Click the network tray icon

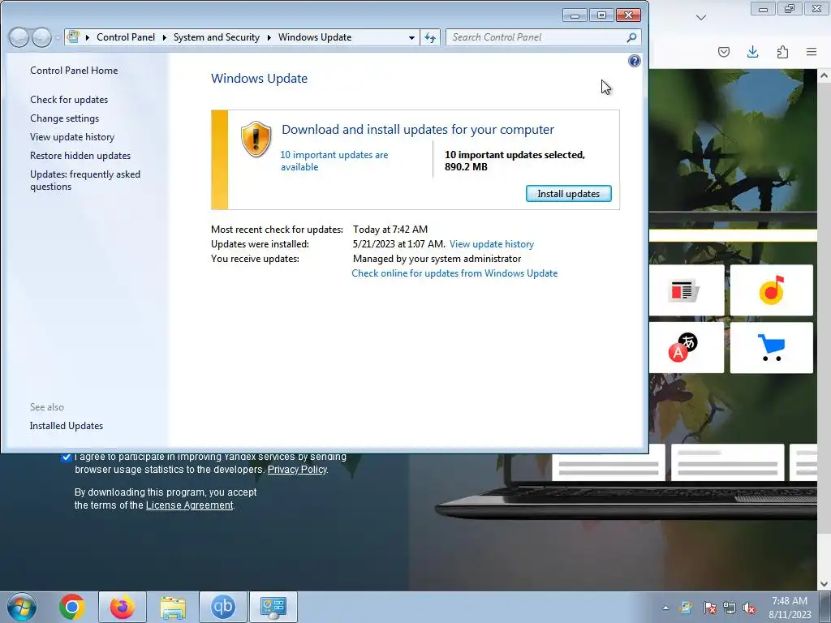[730, 608]
